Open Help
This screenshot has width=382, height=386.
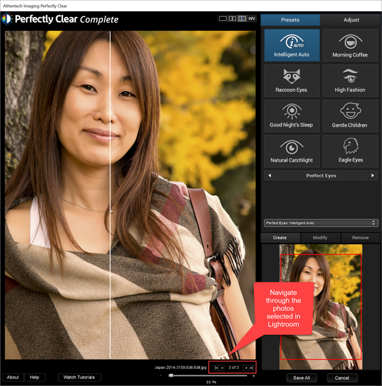click(x=35, y=377)
